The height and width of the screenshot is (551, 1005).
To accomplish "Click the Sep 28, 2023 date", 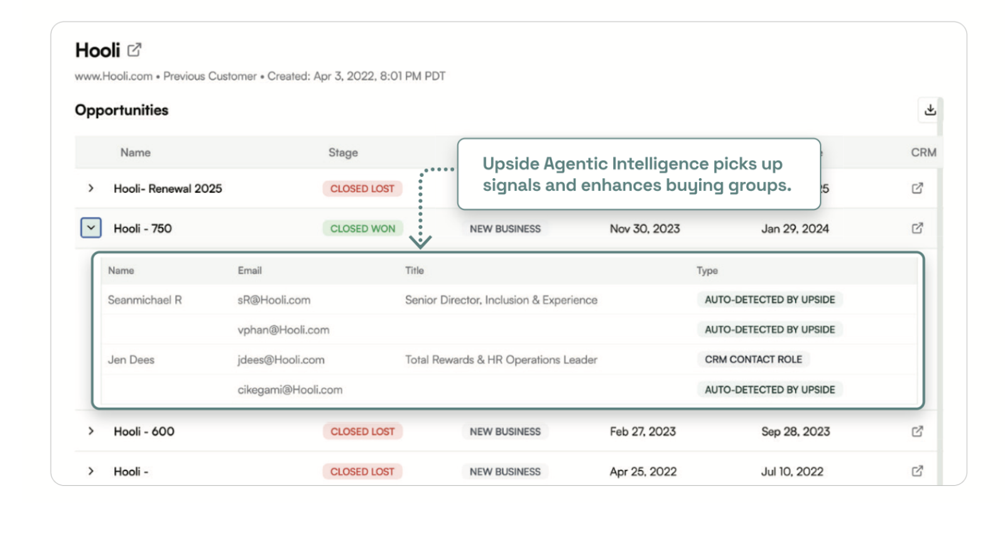I will (796, 432).
